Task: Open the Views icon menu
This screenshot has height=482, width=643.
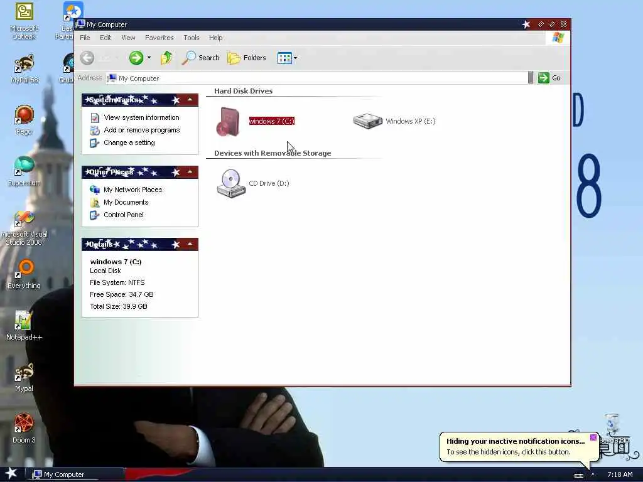Action: pyautogui.click(x=284, y=58)
